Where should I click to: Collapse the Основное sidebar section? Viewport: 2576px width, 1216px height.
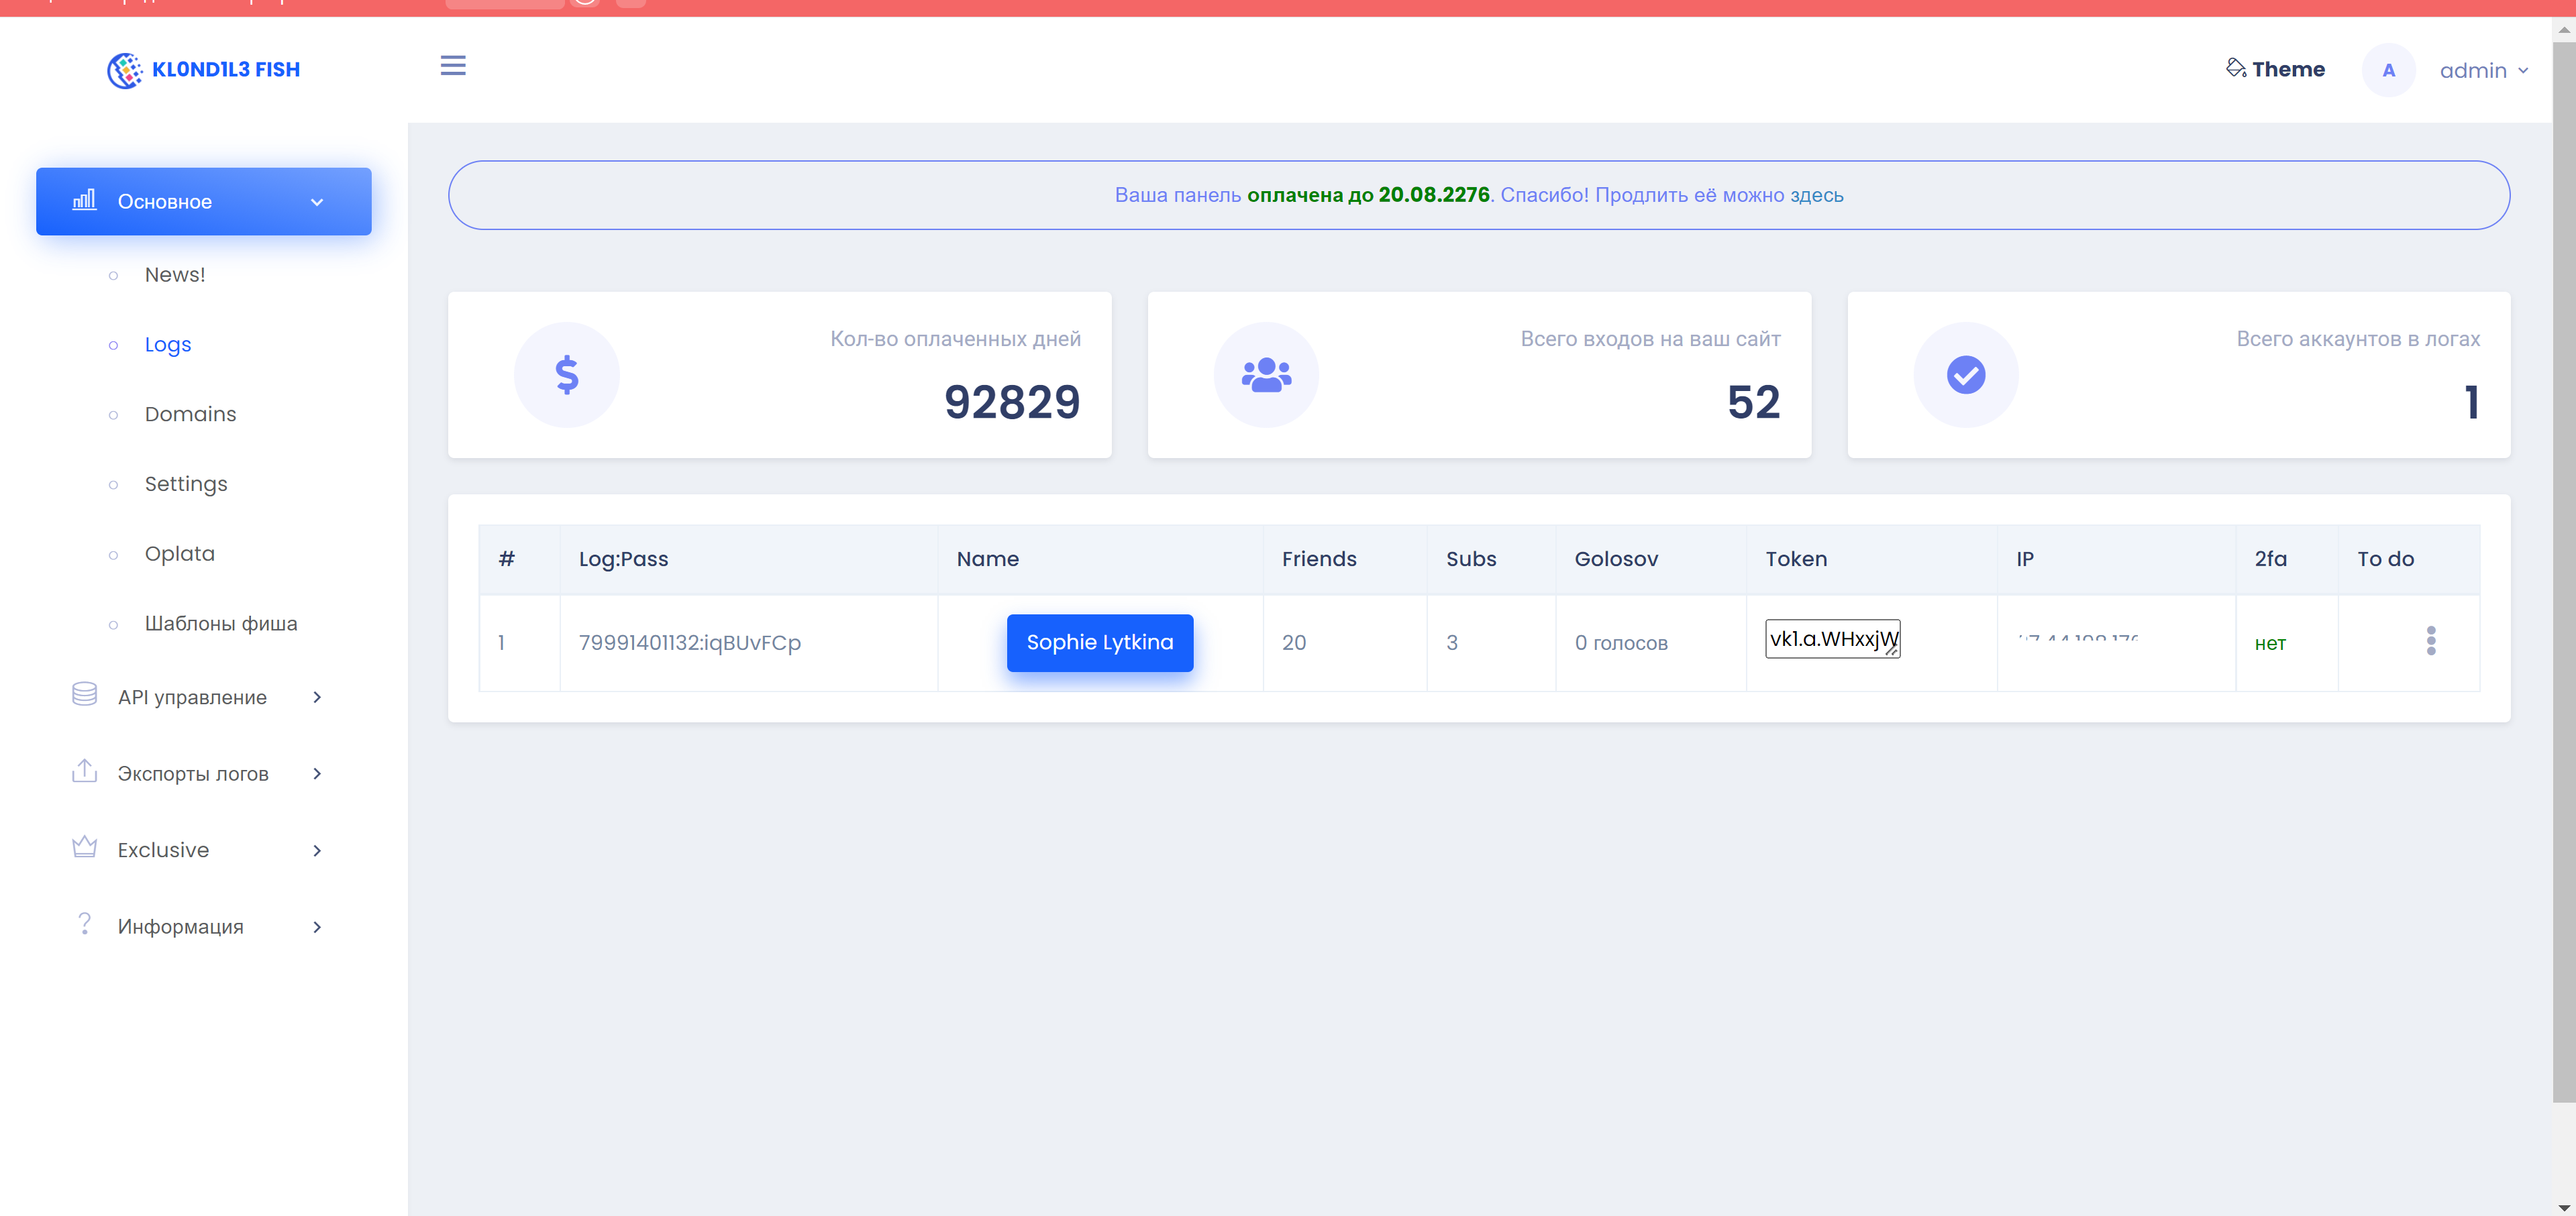click(x=204, y=202)
